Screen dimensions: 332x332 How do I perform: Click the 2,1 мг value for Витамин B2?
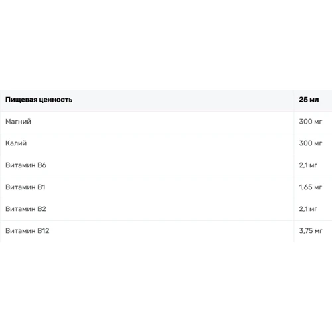point(308,209)
